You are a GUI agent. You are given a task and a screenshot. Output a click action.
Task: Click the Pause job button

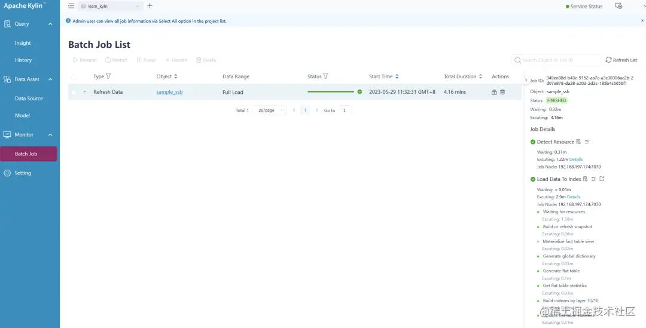tap(147, 60)
